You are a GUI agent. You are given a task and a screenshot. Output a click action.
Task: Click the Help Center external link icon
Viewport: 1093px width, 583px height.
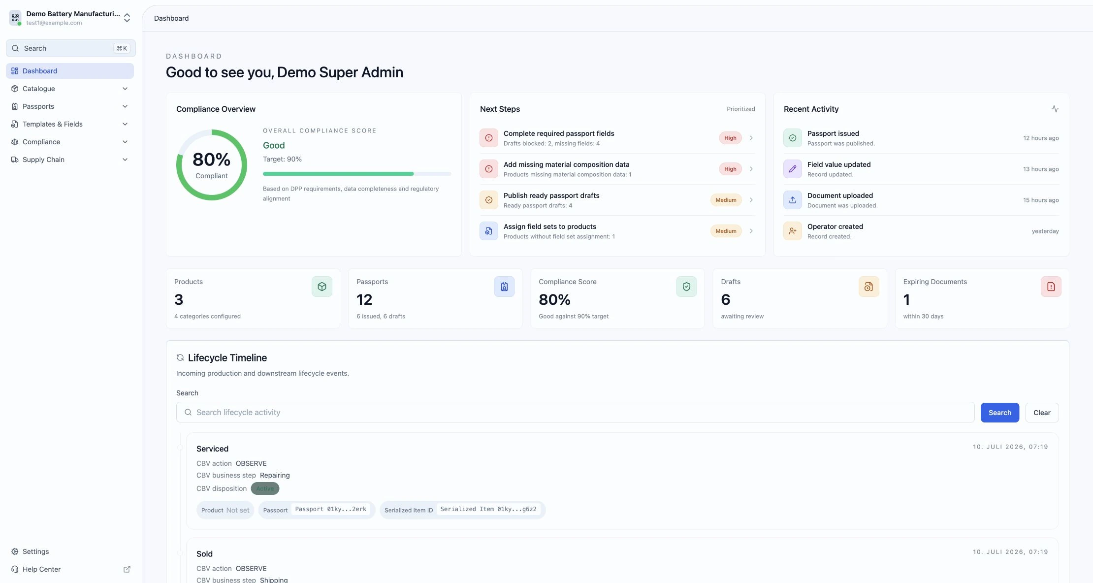pos(127,569)
